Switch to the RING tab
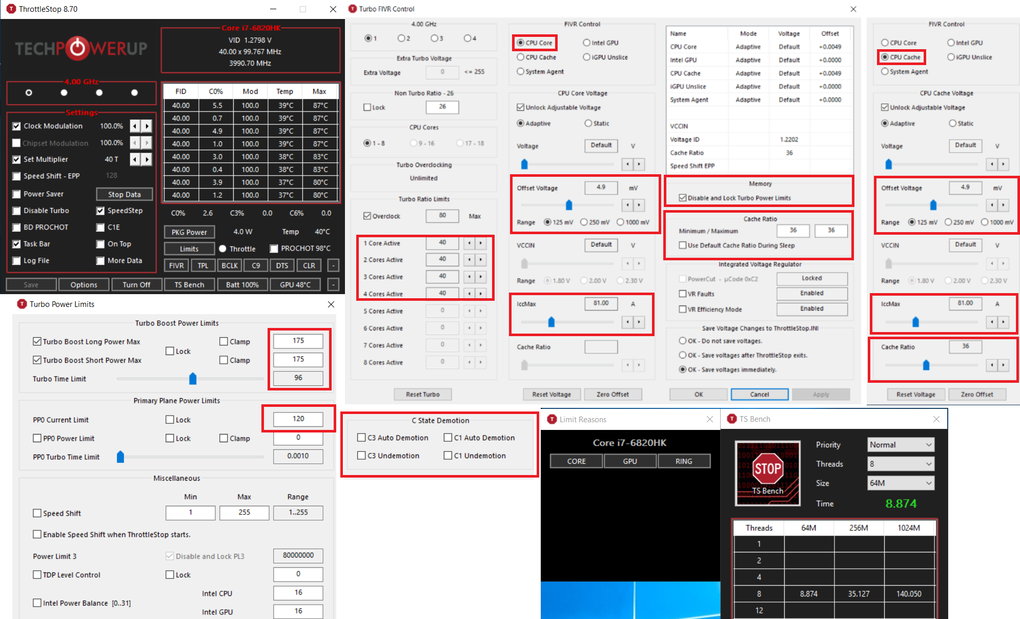 683,461
